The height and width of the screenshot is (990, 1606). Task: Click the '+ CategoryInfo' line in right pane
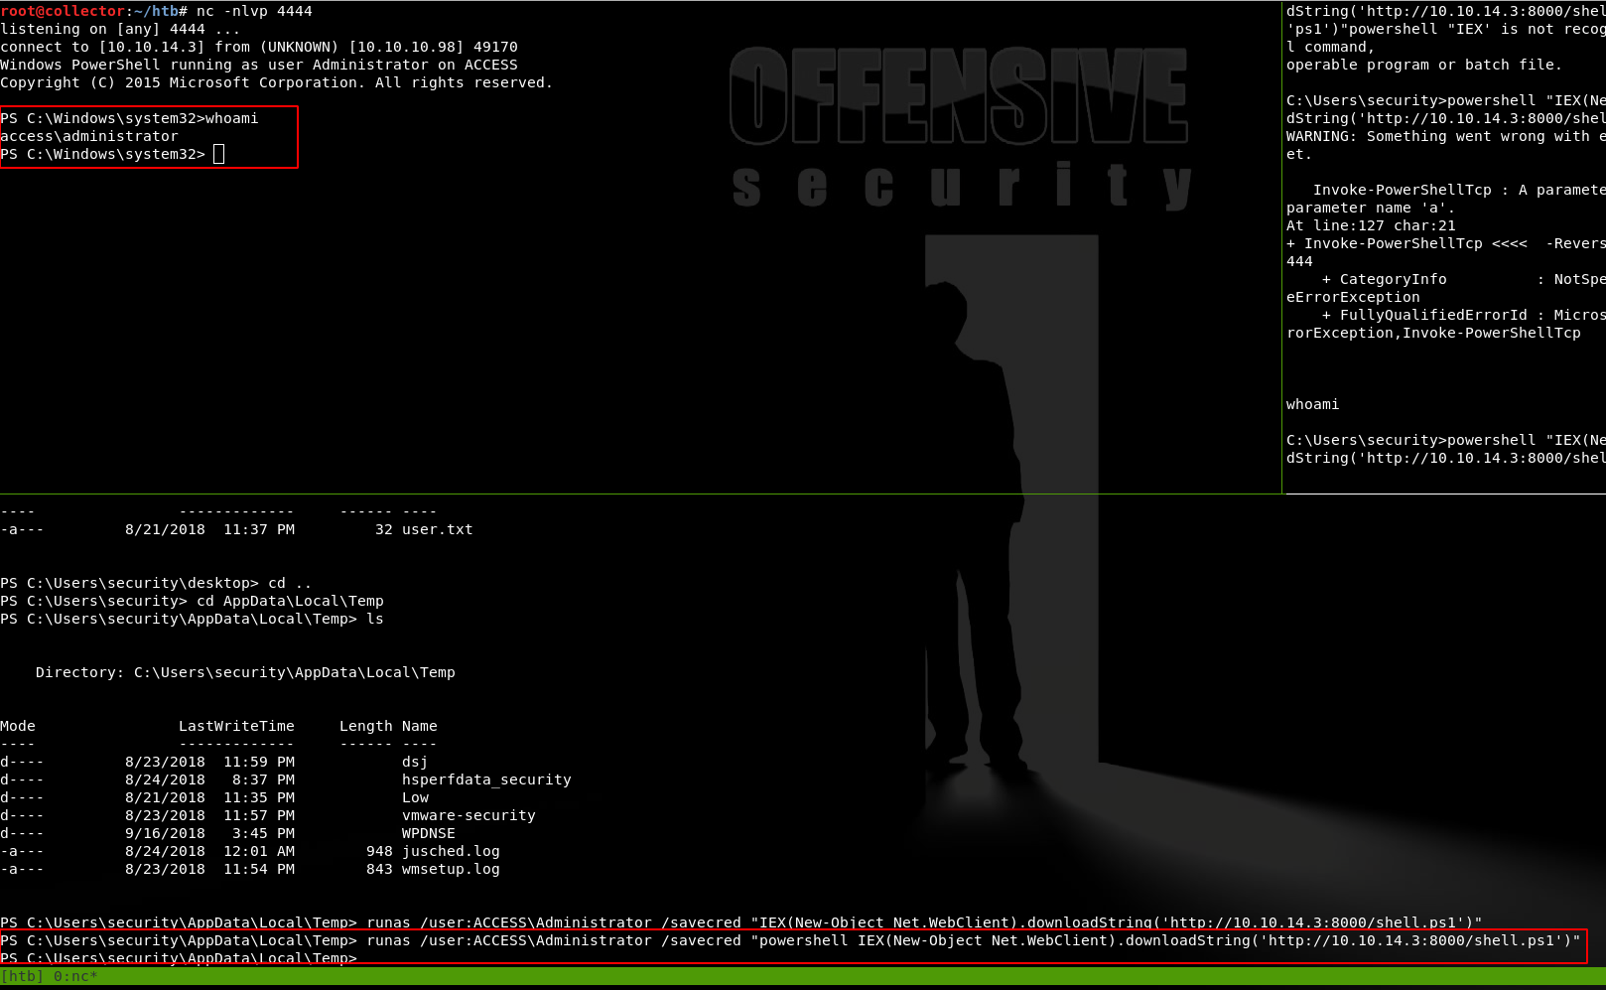pos(1464,279)
